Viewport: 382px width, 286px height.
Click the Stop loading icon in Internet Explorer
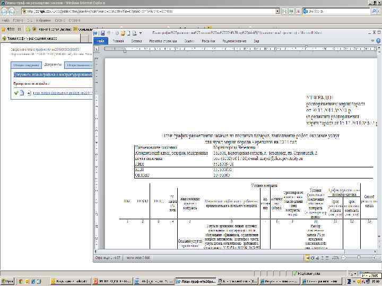298,11
